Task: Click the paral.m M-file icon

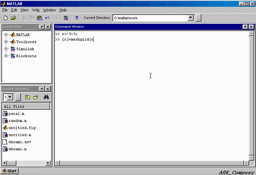Action: [5, 113]
